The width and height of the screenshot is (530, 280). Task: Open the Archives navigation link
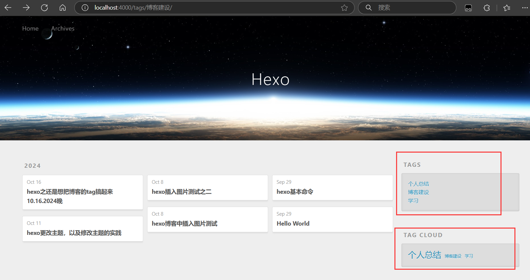point(63,29)
